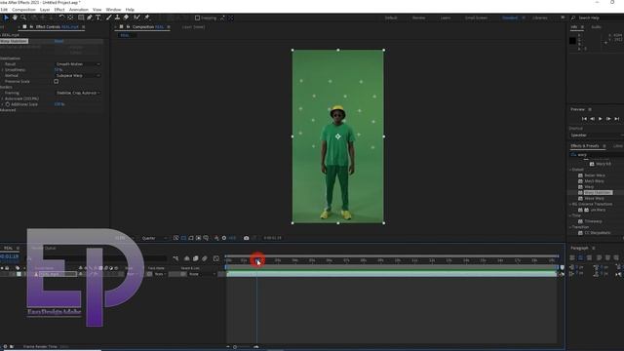Click the Frame Blending icon in timeline
The image size is (624, 351).
(x=195, y=258)
